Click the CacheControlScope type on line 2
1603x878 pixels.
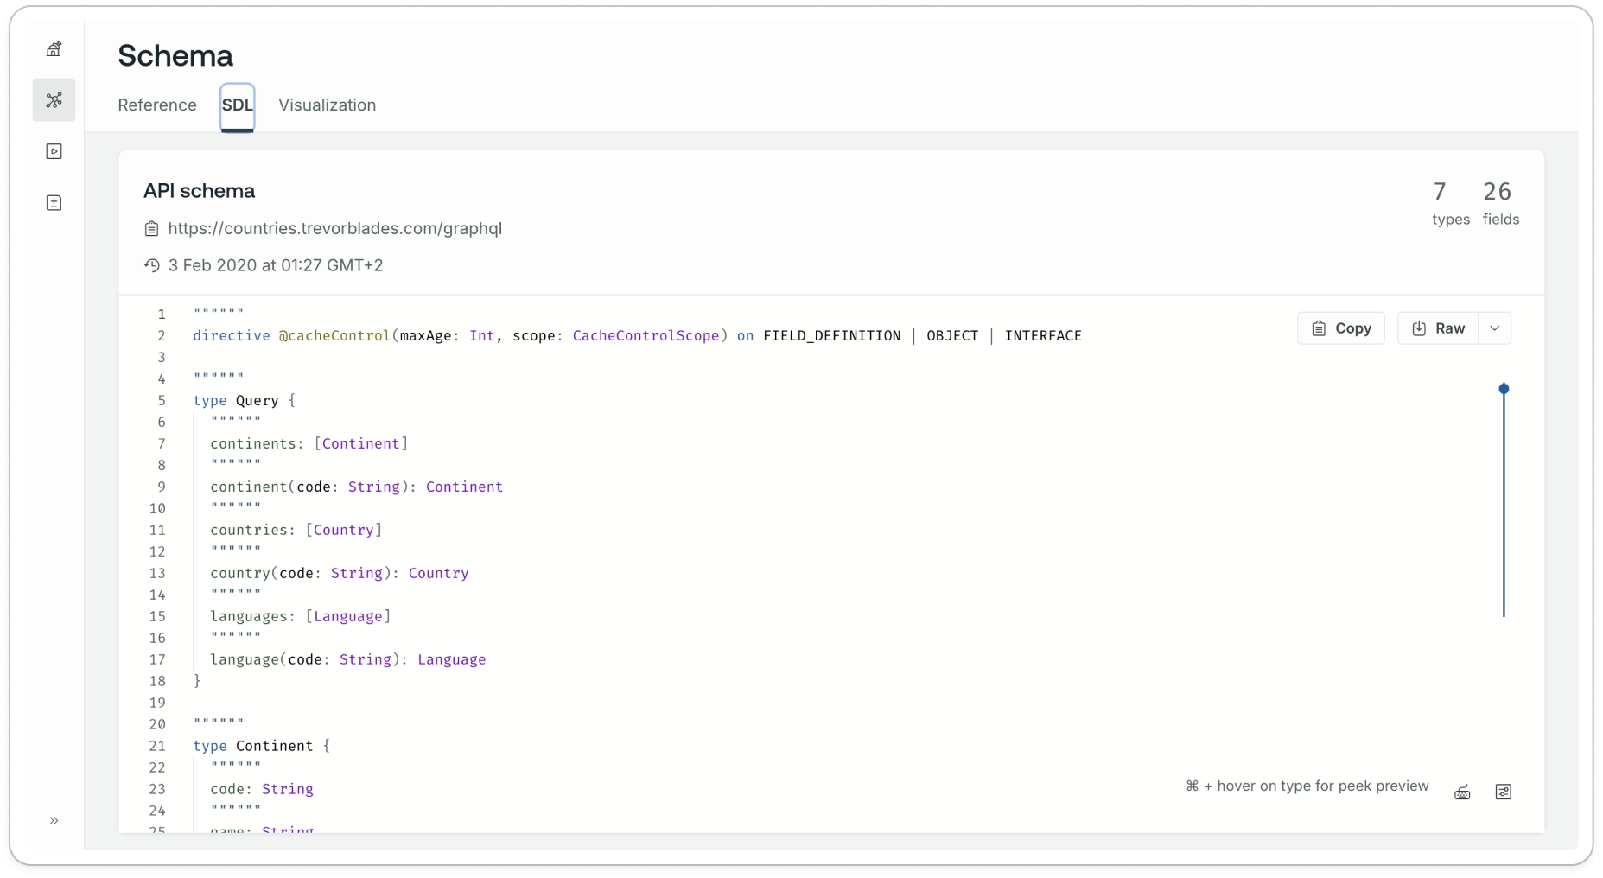[646, 336]
